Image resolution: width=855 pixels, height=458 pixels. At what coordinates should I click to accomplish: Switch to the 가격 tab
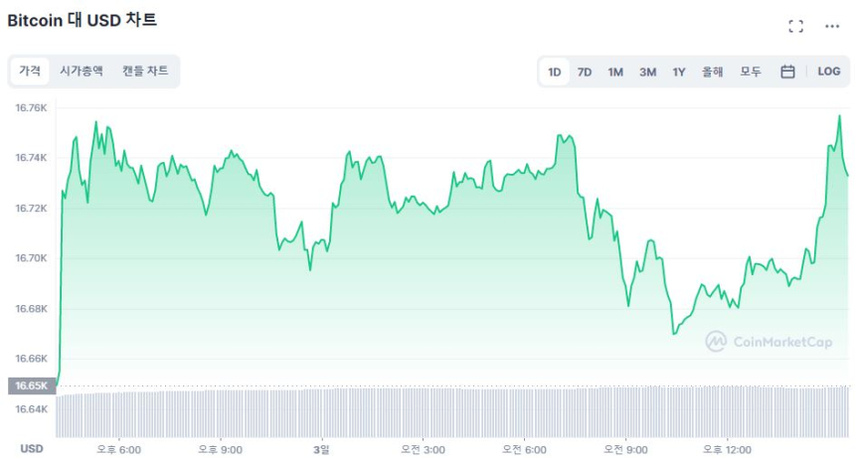30,72
